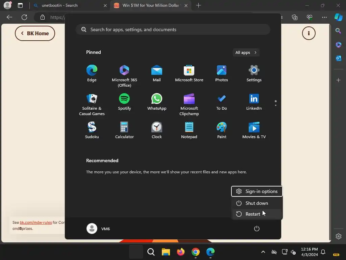Open Outlook in Edge sidebar
Viewport: 346px width, 260px height.
(338, 58)
